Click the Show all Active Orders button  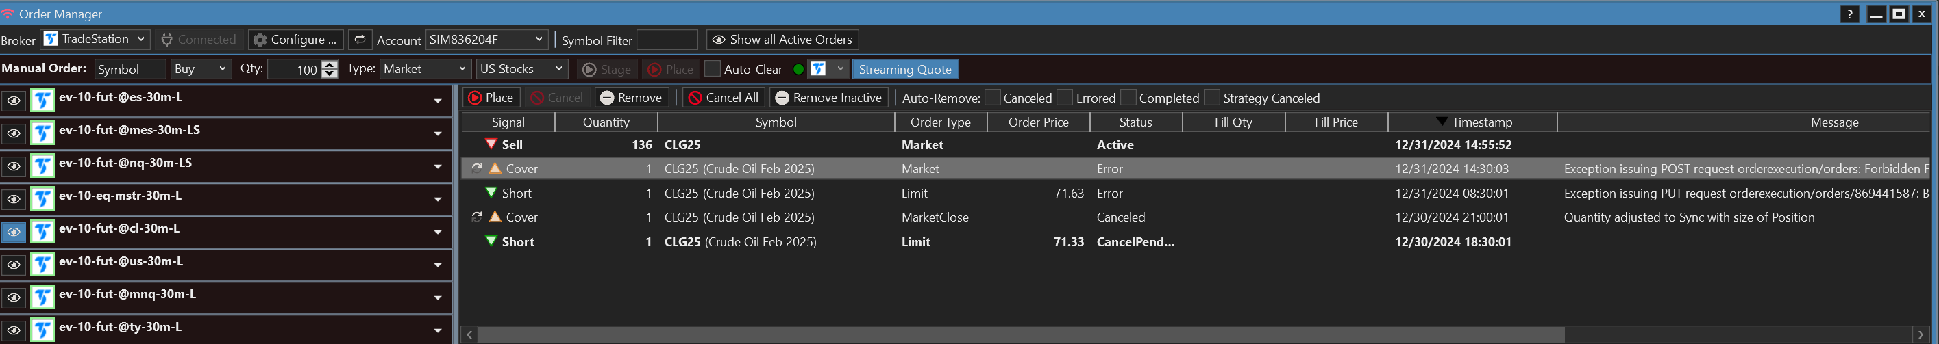tap(782, 40)
